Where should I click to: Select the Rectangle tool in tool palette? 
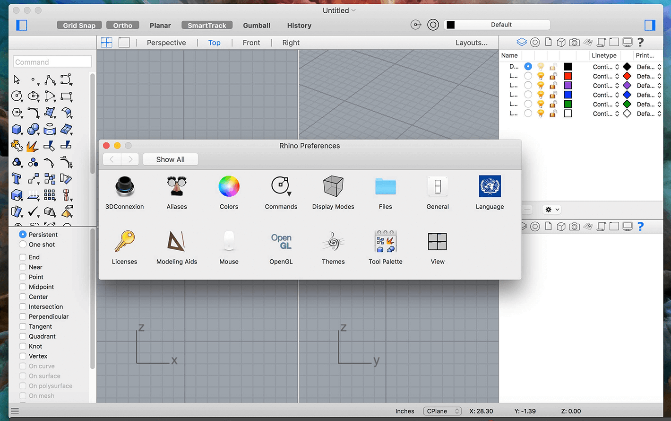66,96
